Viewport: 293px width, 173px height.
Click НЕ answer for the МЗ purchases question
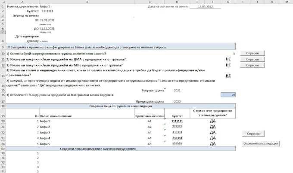point(228,65)
